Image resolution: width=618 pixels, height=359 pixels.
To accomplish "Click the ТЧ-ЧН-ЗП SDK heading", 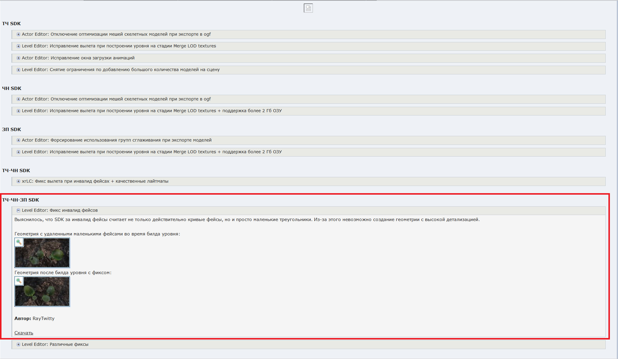I will pyautogui.click(x=20, y=200).
